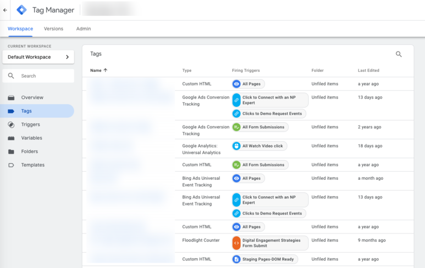Open tag search magnifier in Tags panel
Viewport: 425px width, 268px height.
click(399, 54)
